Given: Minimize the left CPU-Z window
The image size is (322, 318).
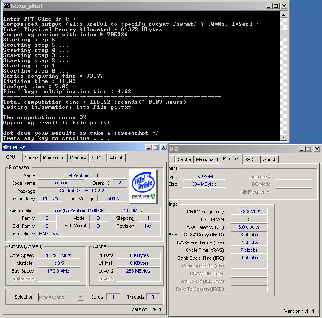Looking at the screenshot, I should coord(149,147).
